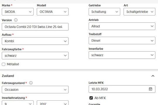Open the Treibstoff dropdown showing Diesel
158x105 pixels.
point(122,41)
